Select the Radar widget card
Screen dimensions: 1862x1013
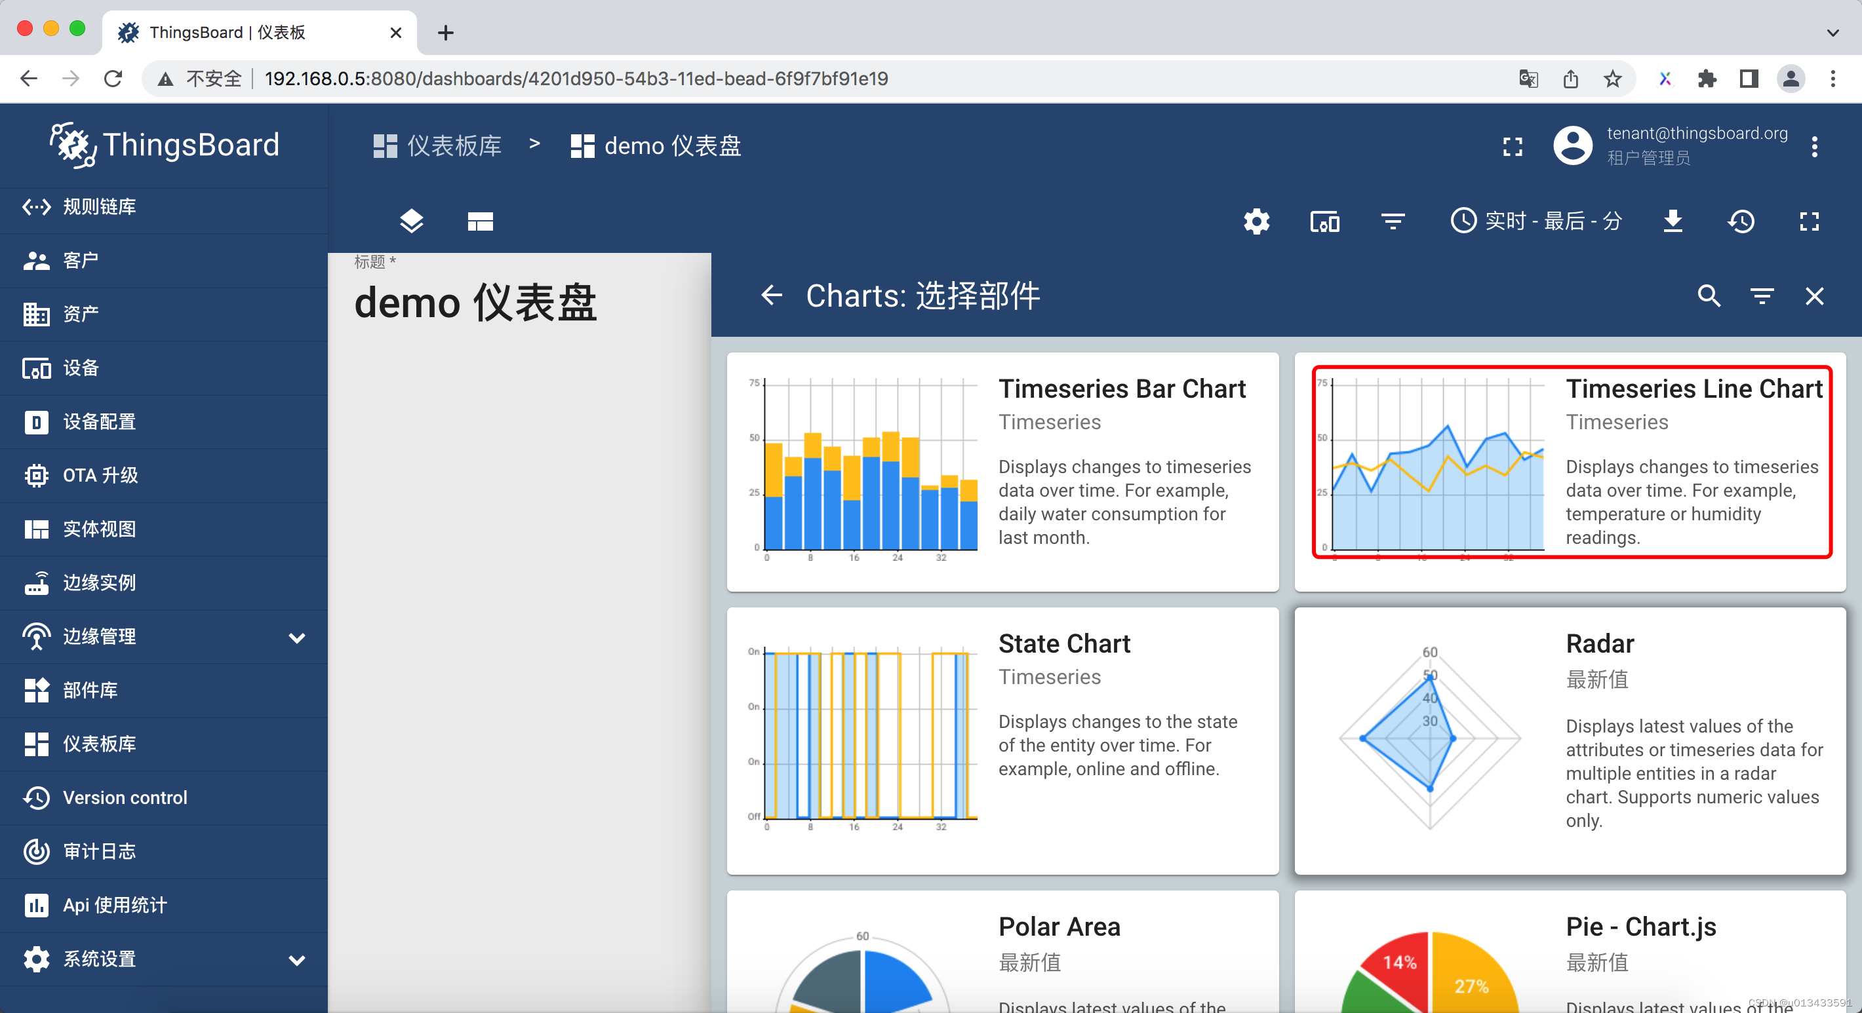click(1570, 740)
